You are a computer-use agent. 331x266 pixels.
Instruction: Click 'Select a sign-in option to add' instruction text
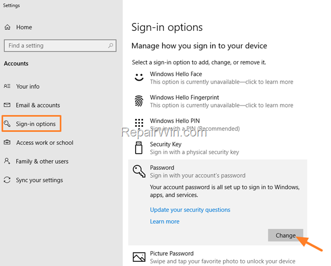pyautogui.click(x=199, y=62)
